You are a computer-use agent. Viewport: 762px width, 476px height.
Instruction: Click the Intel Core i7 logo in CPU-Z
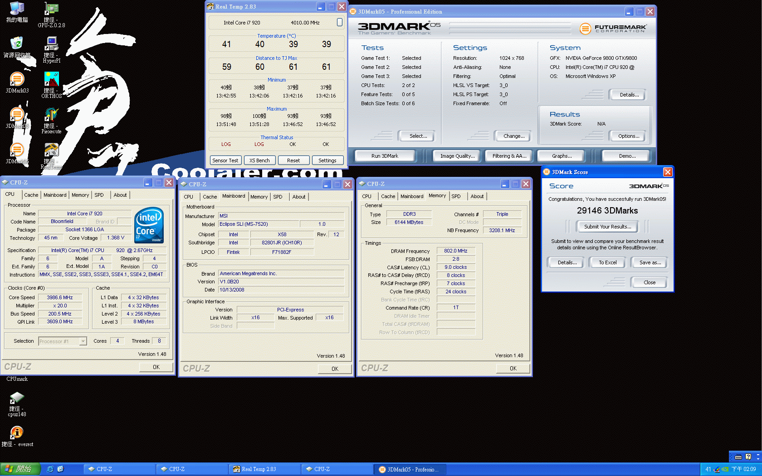tap(149, 225)
